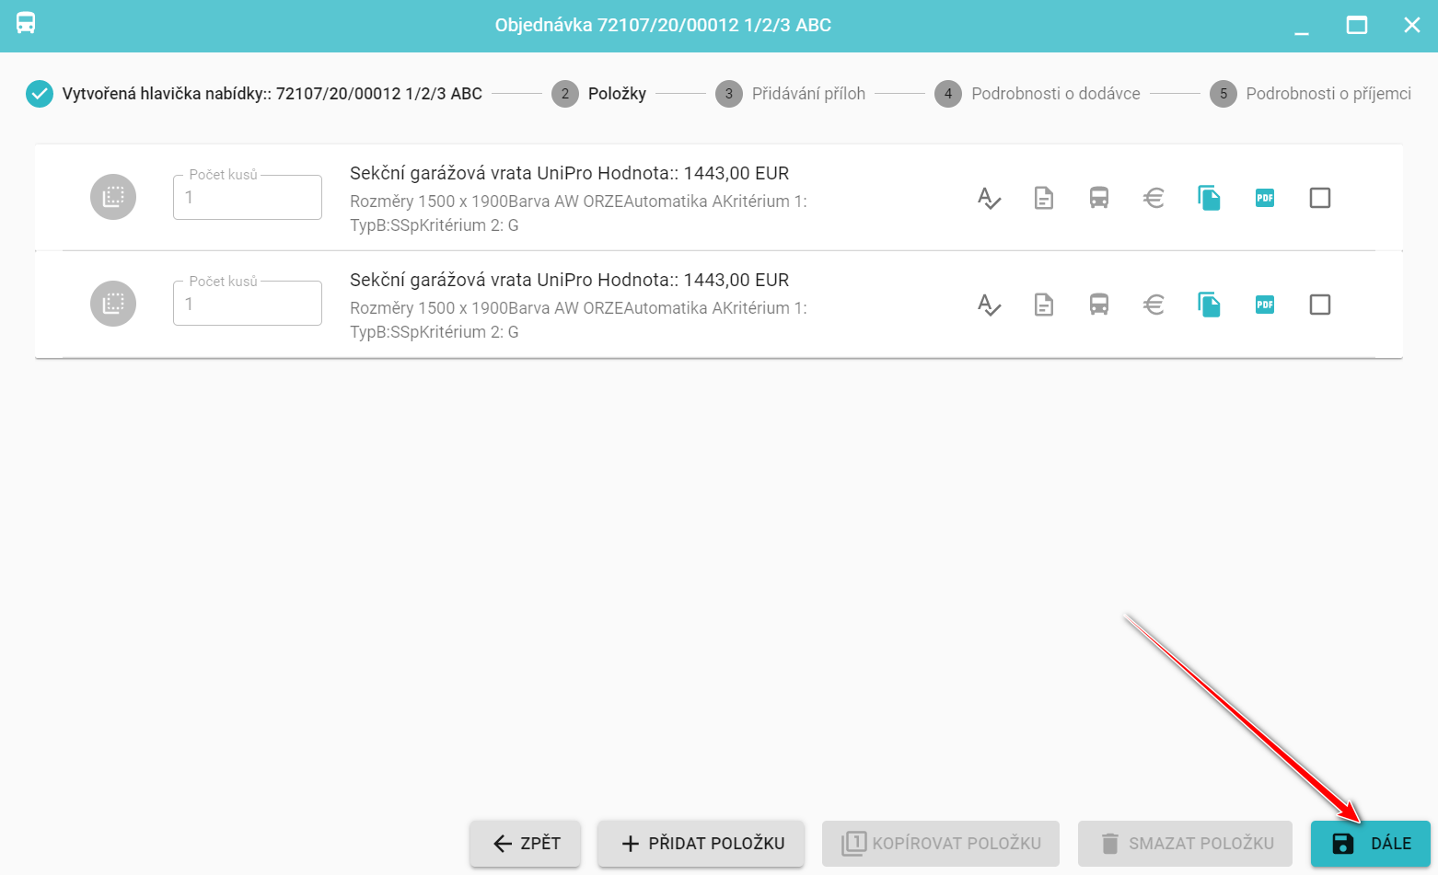Click the euro price icon in first row
Viewport: 1438px width, 875px height.
(x=1154, y=198)
